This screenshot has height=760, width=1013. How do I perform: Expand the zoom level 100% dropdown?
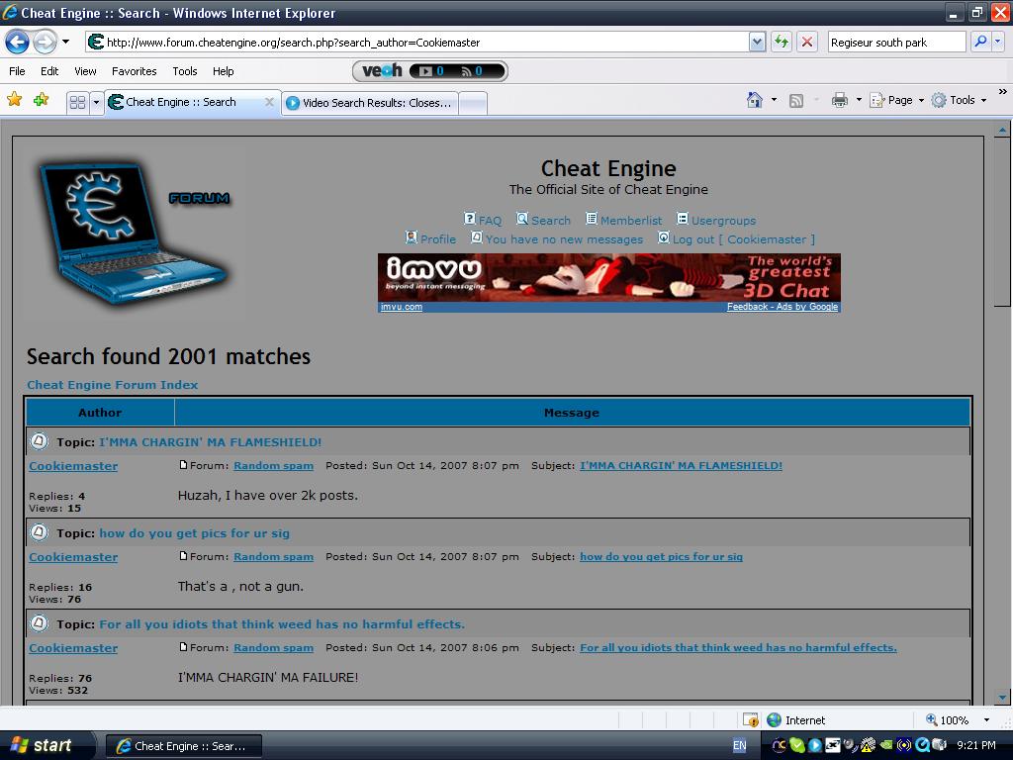(985, 720)
